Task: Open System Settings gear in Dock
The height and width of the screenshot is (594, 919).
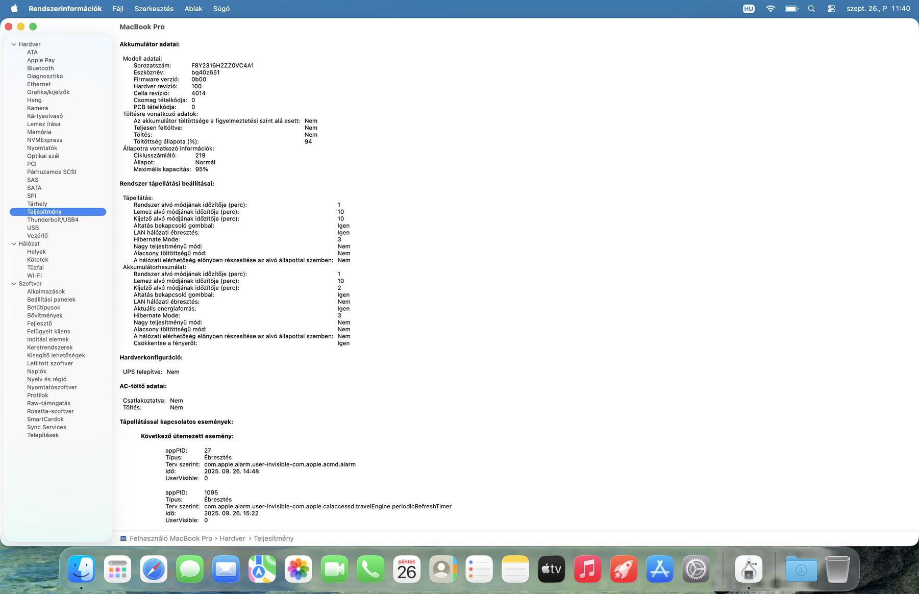Action: click(696, 569)
